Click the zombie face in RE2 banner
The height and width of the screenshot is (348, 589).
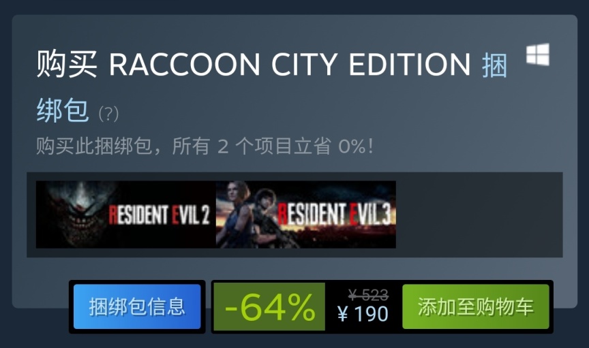coord(77,212)
